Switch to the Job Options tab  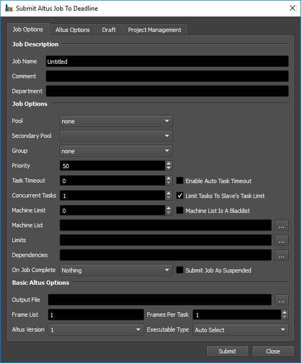[x=28, y=29]
